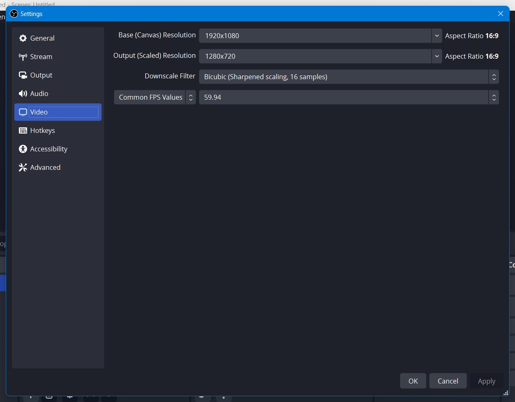Click the Audio settings speaker icon
This screenshot has width=515, height=402.
(x=23, y=93)
